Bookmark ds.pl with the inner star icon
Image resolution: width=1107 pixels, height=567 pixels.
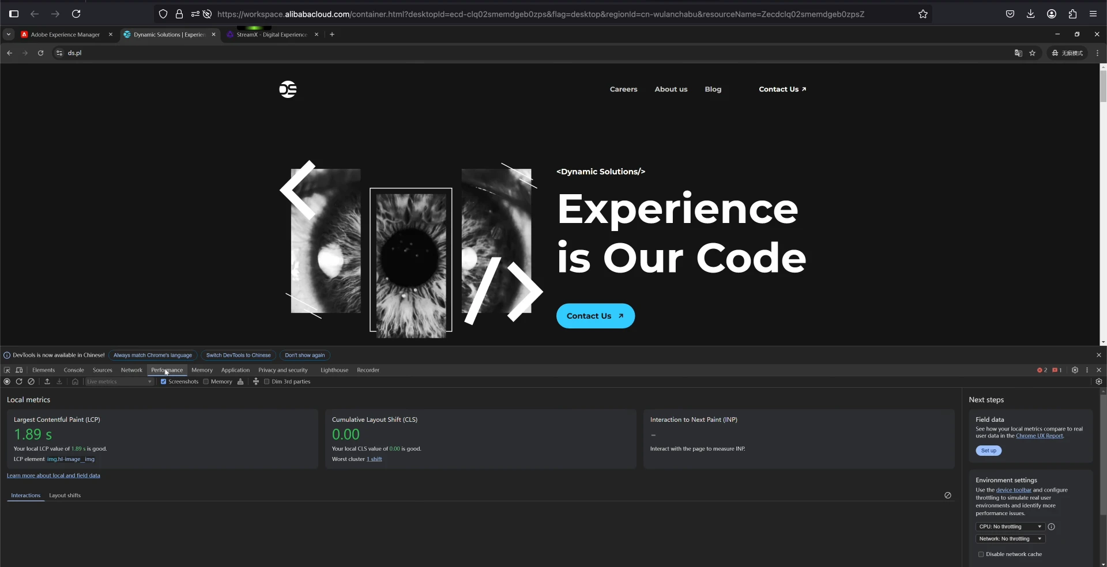click(x=1032, y=53)
